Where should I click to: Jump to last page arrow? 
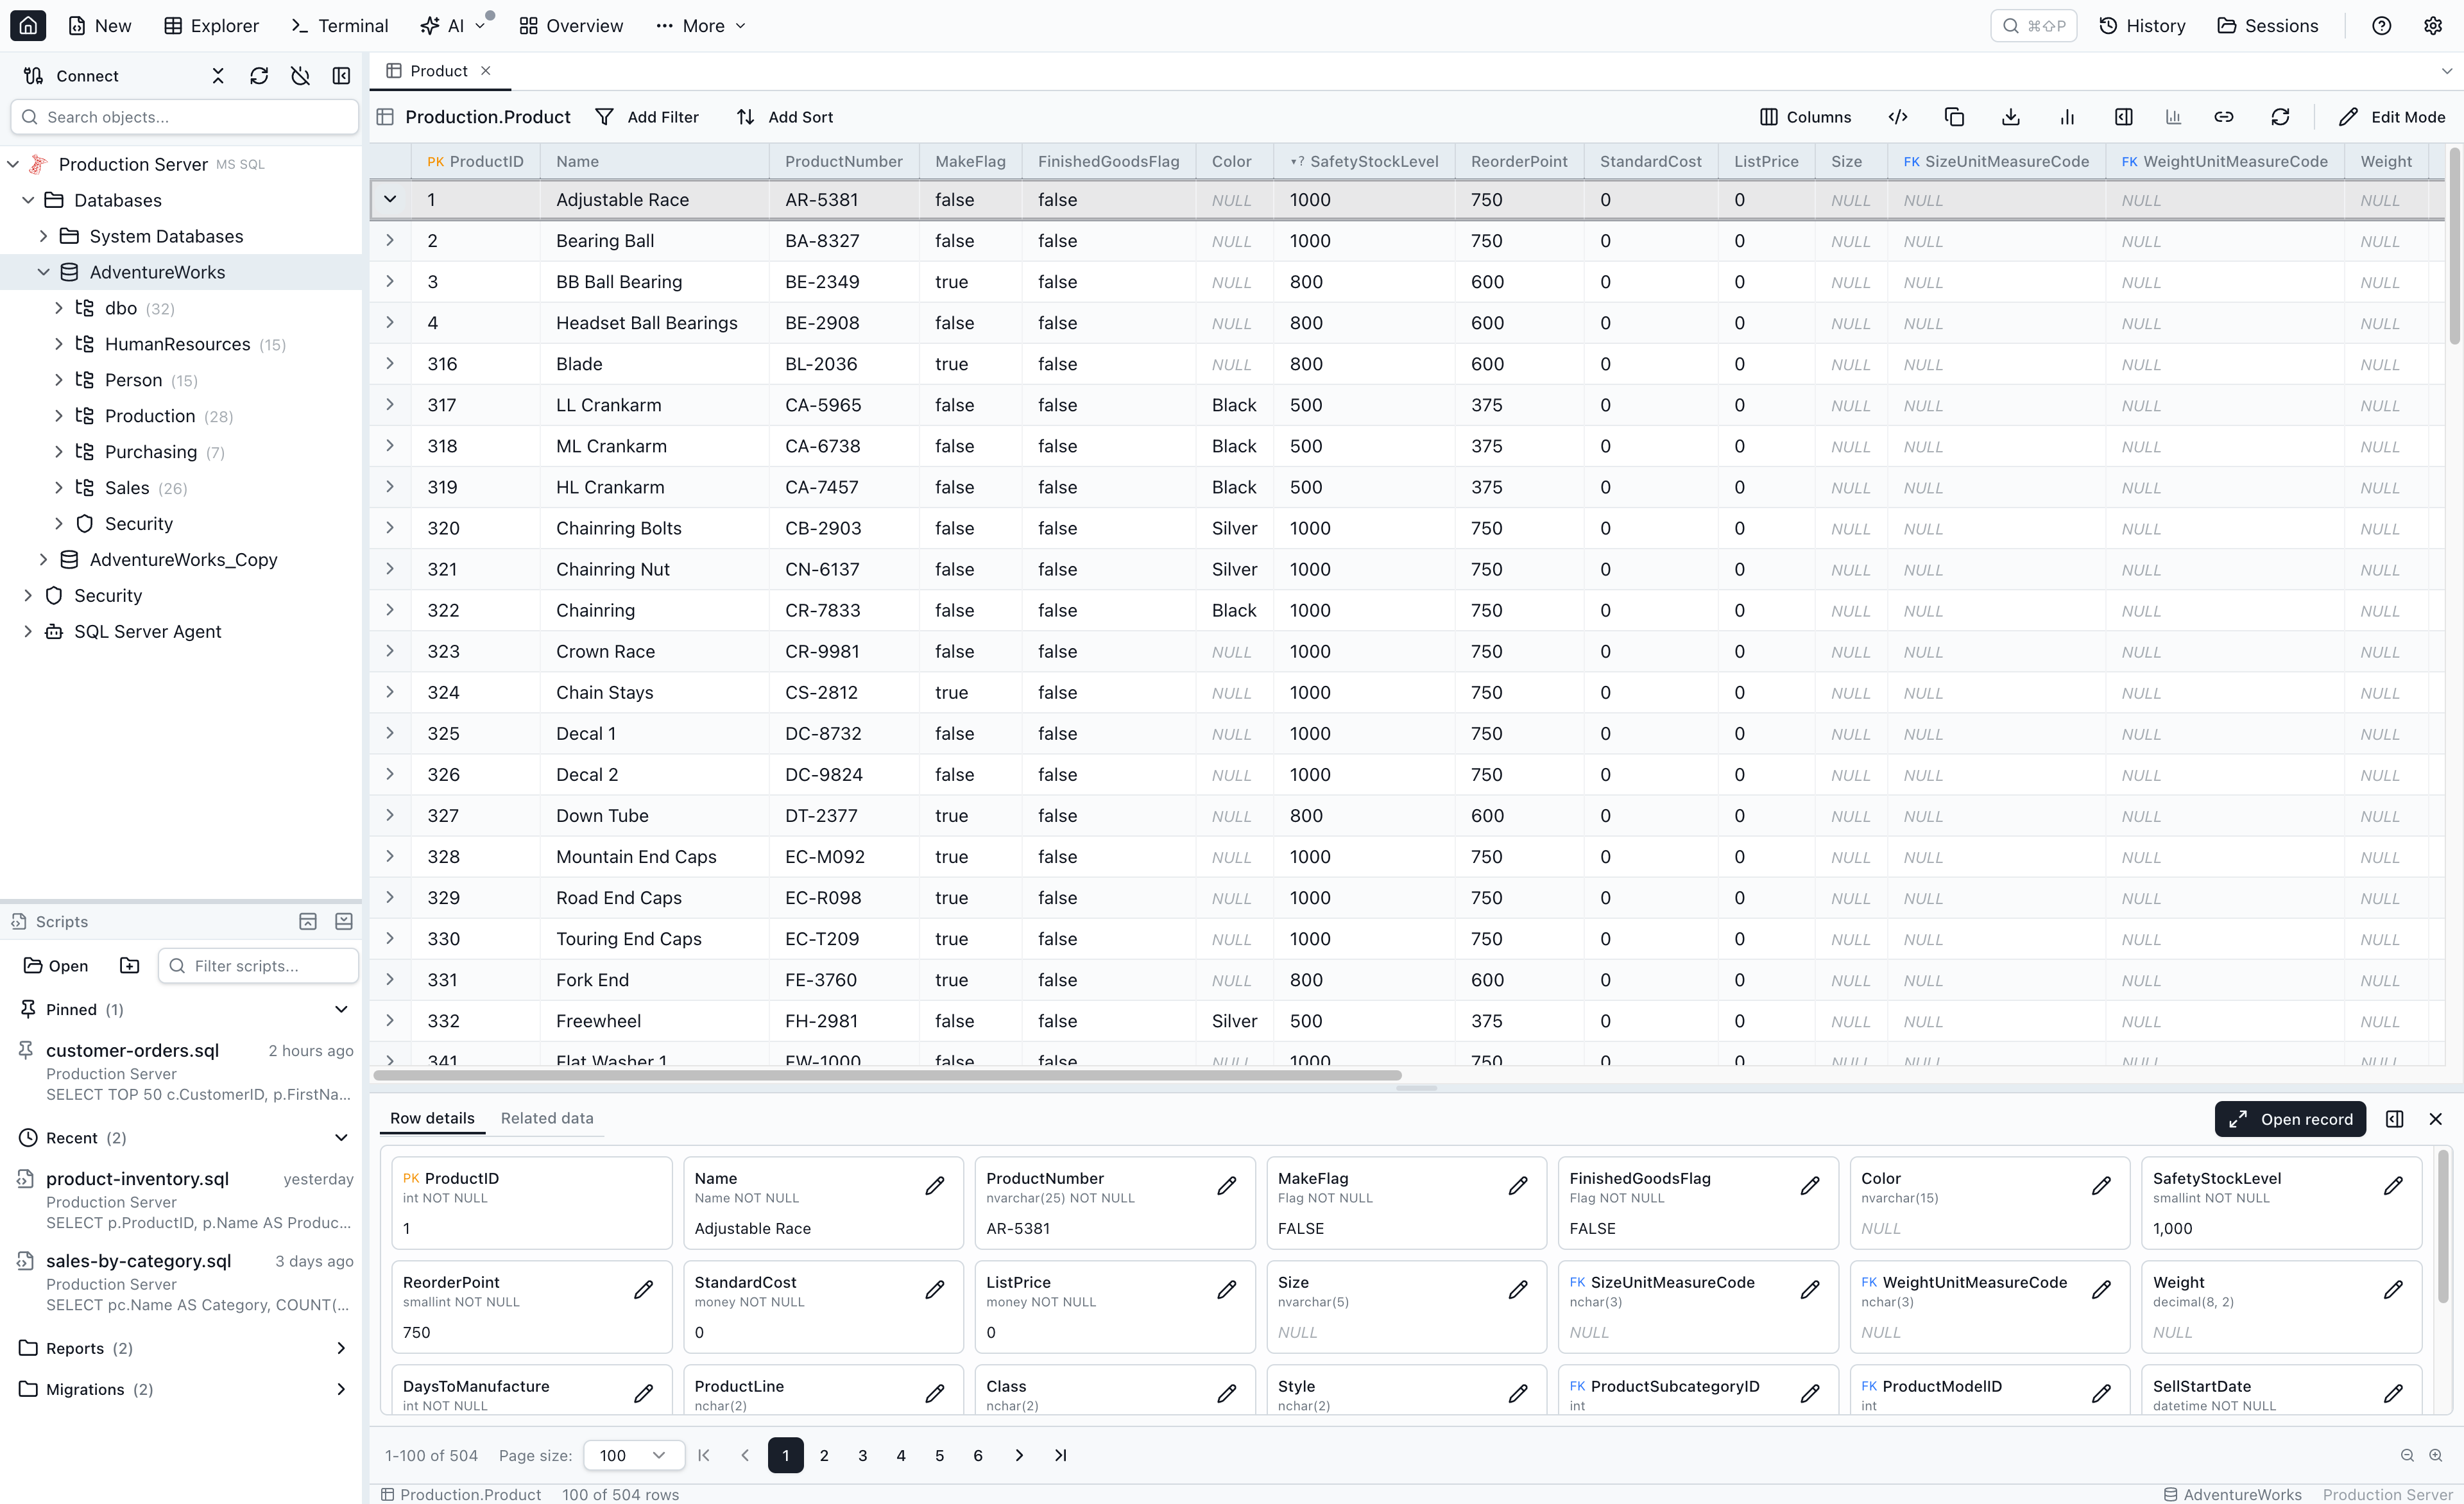click(1061, 1456)
